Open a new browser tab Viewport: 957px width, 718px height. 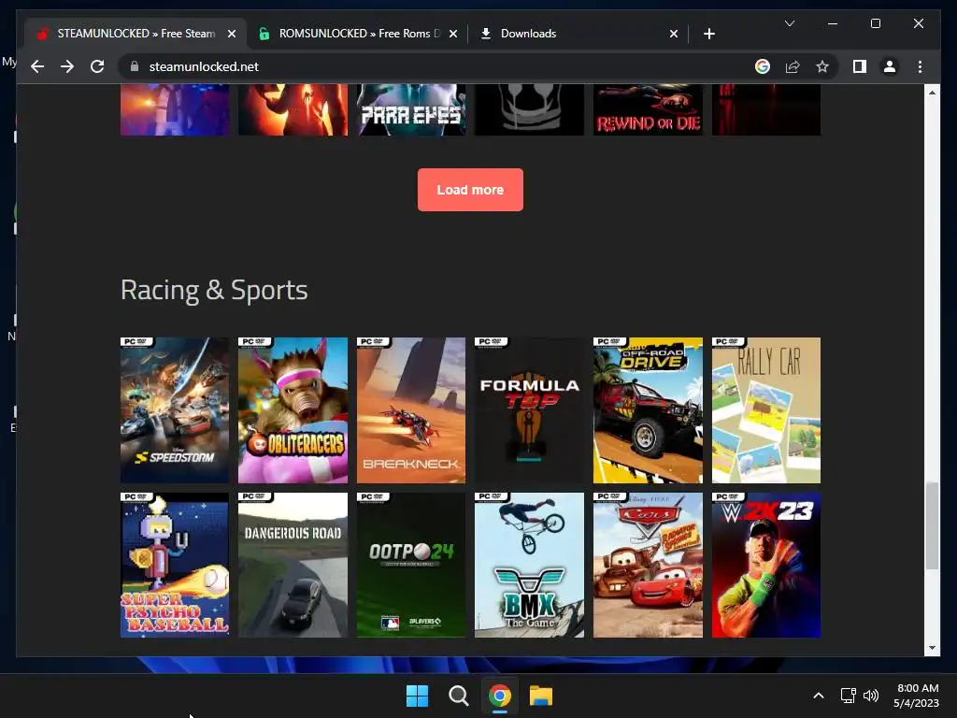(x=708, y=34)
